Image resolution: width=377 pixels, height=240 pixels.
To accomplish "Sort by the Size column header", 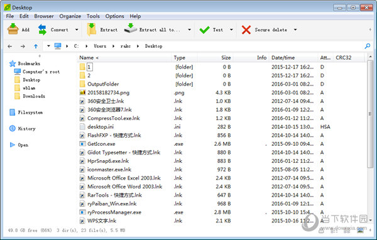I will click(x=226, y=58).
